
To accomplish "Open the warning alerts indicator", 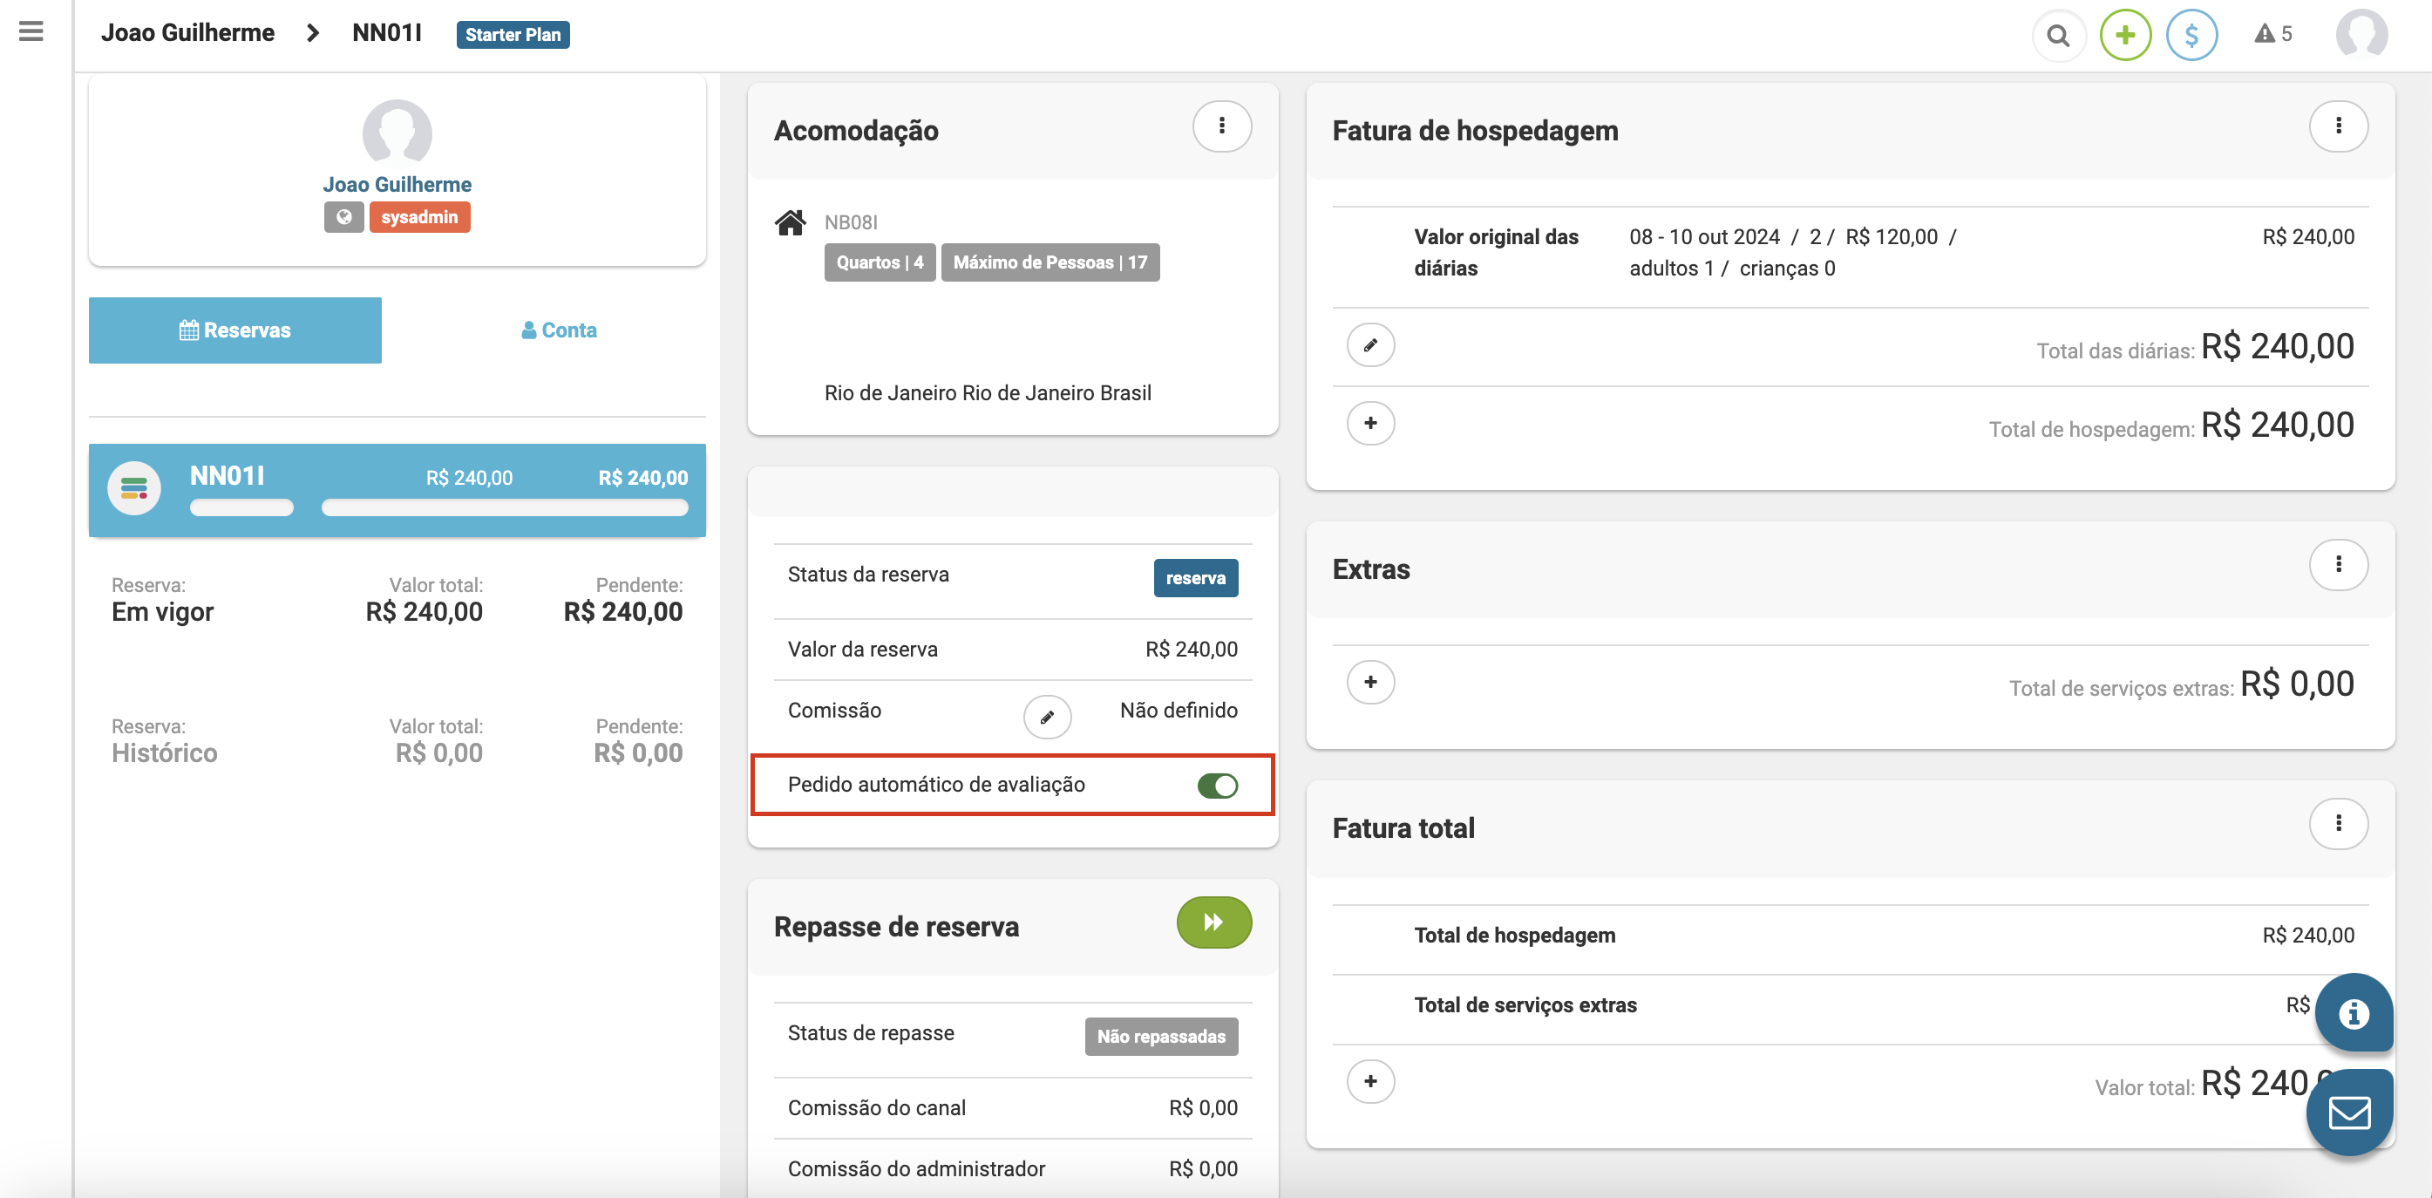I will coord(2272,35).
